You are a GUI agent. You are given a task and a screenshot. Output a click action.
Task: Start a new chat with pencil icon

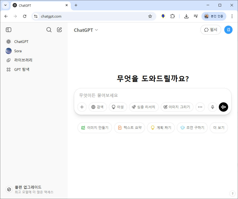coord(59,30)
